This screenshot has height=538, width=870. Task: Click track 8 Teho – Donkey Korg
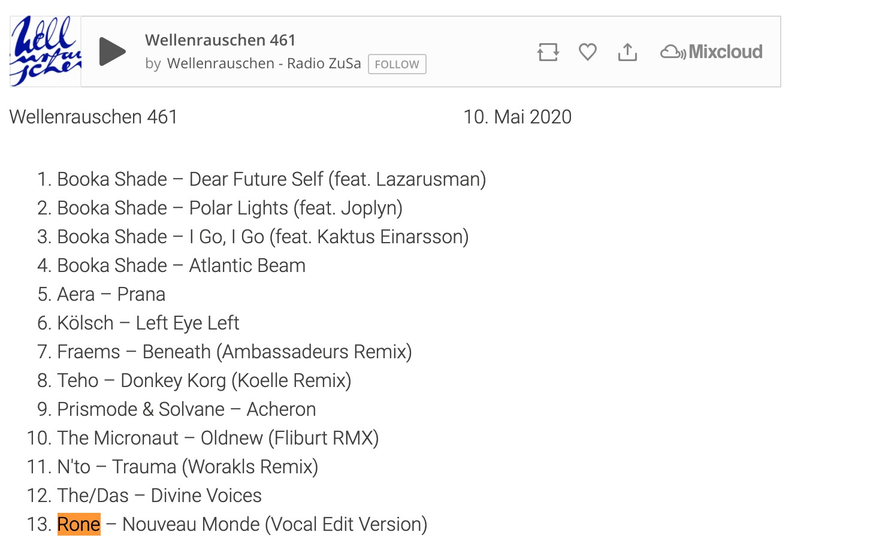pyautogui.click(x=204, y=380)
